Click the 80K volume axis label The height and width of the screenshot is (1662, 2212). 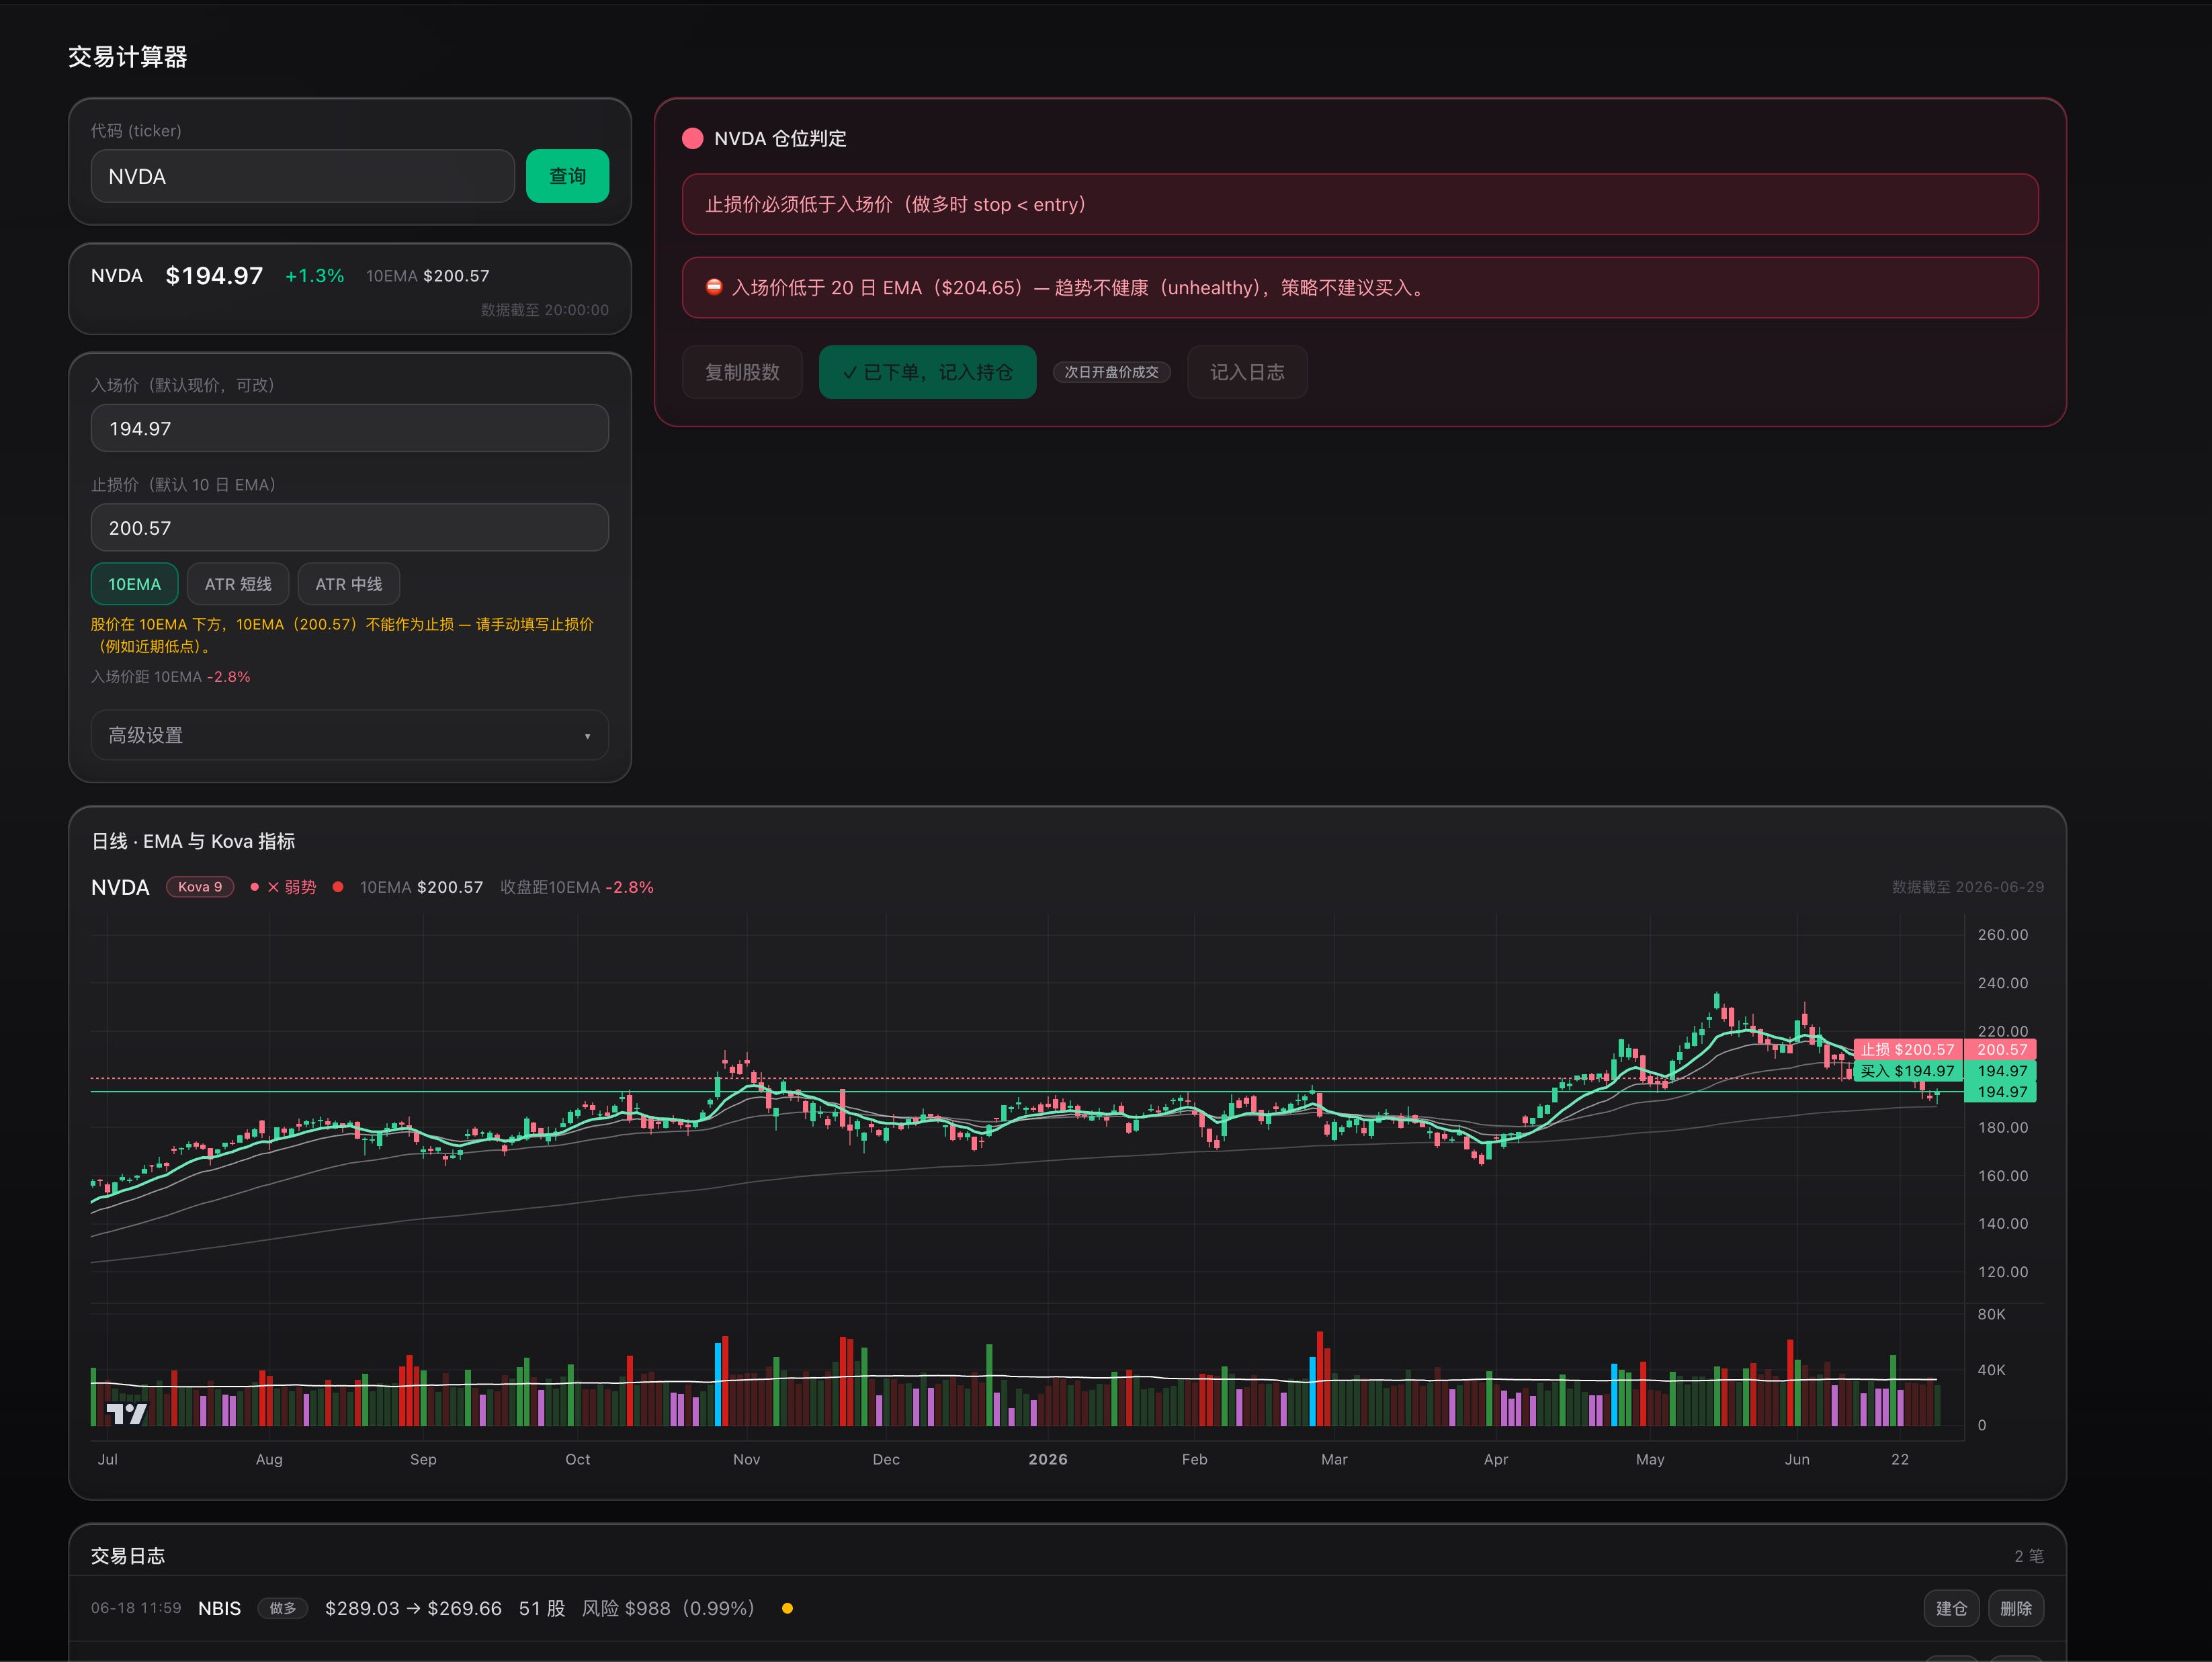tap(1991, 1314)
